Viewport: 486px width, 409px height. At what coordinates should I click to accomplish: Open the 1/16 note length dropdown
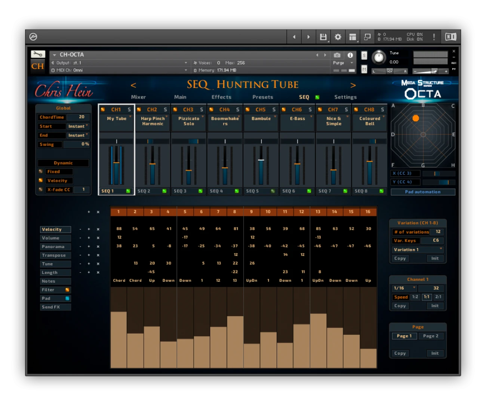(x=405, y=288)
